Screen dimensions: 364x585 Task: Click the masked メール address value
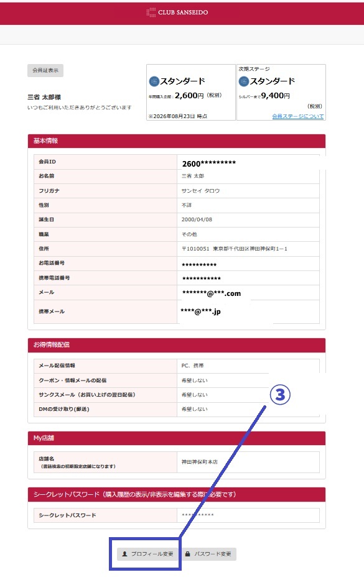click(212, 293)
